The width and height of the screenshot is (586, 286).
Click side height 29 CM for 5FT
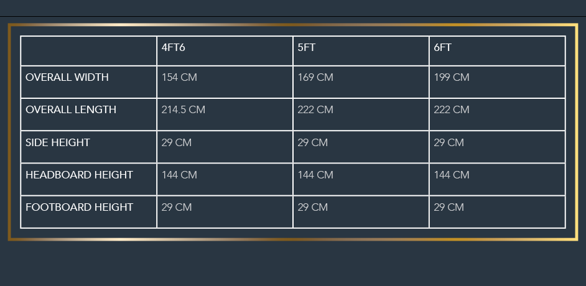pos(313,143)
